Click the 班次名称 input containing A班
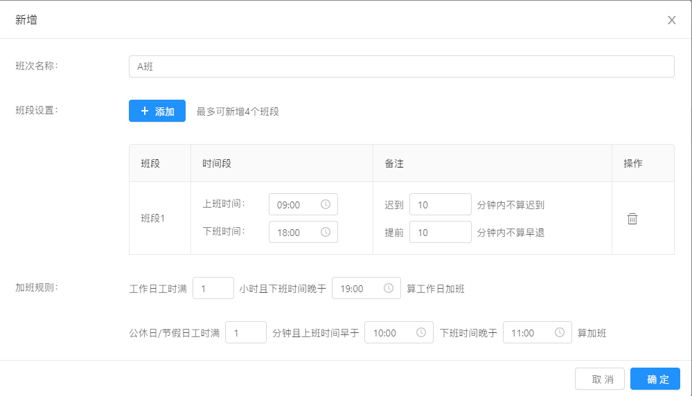 (x=401, y=66)
